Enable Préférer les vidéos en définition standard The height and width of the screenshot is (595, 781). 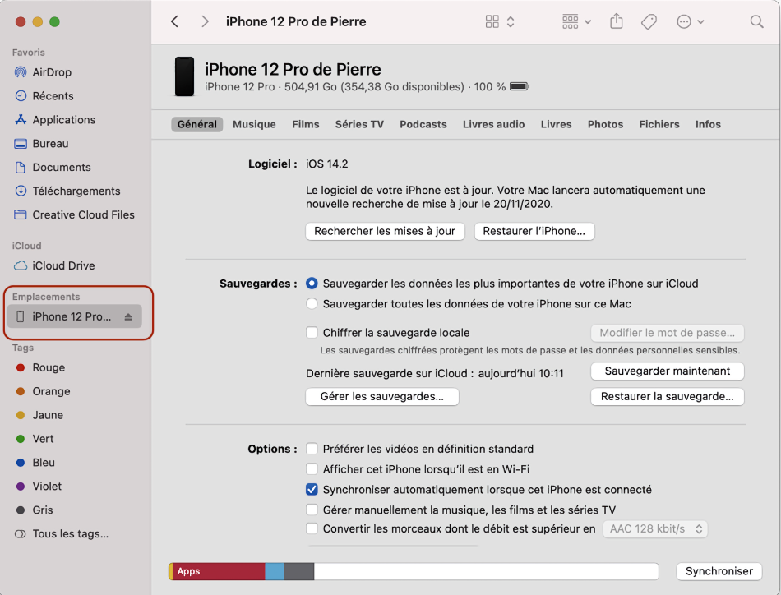pos(312,449)
